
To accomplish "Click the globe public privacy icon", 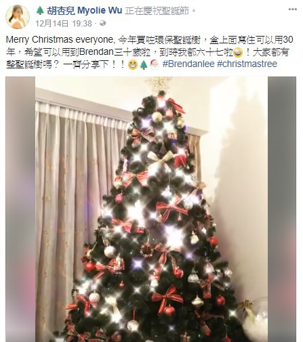I will click(103, 23).
